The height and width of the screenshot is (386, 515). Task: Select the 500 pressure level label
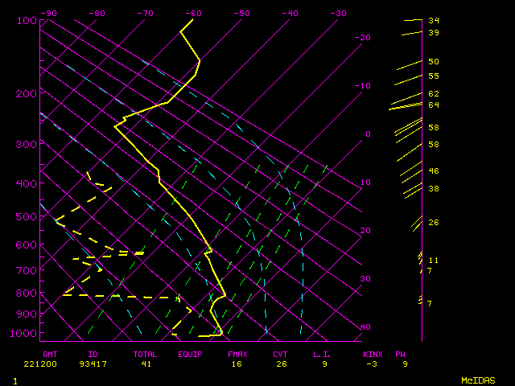[x=27, y=217]
